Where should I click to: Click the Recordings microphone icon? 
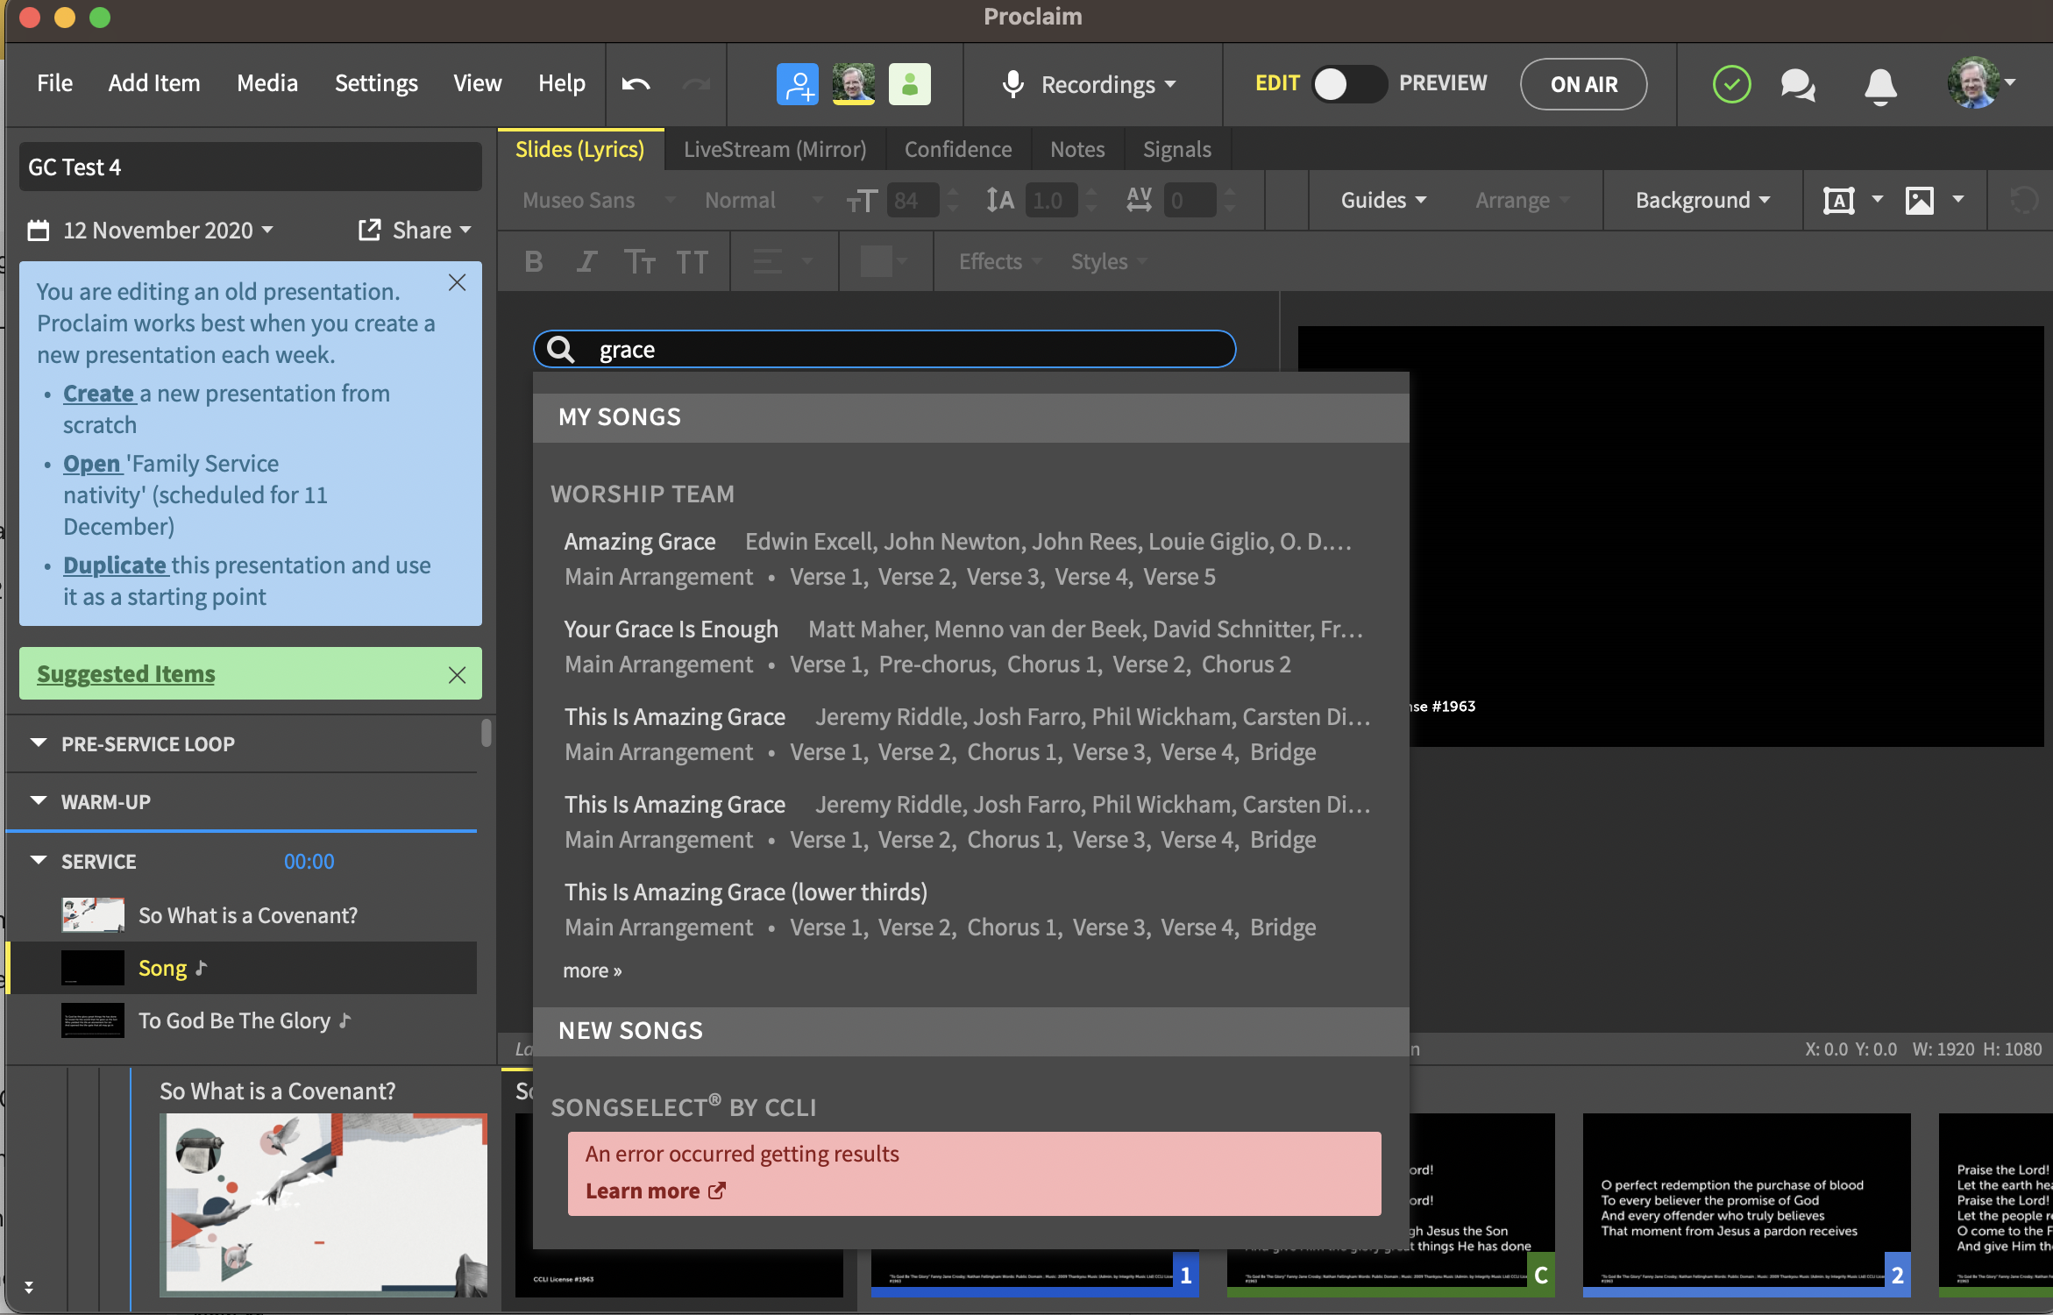(1012, 85)
